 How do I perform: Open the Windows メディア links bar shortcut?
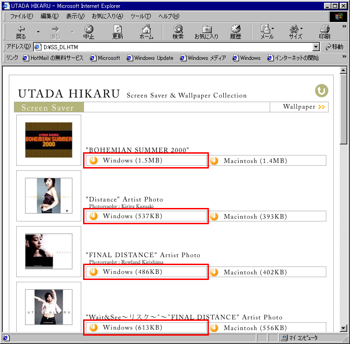click(203, 58)
